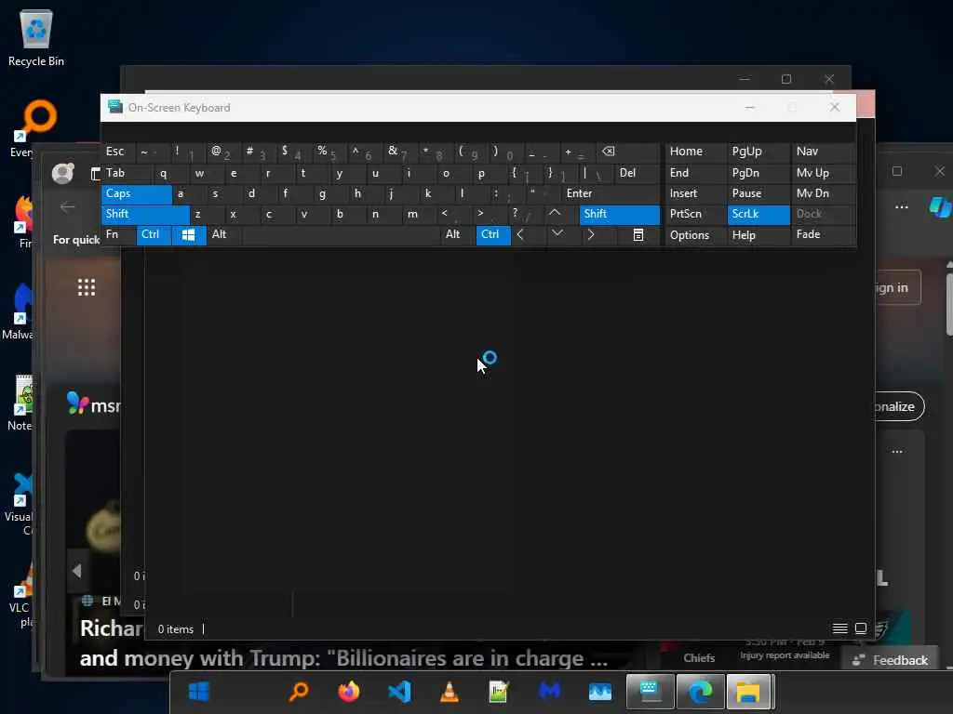Tap the PrtScn key on the keyboard
Image resolution: width=953 pixels, height=714 pixels.
(695, 215)
